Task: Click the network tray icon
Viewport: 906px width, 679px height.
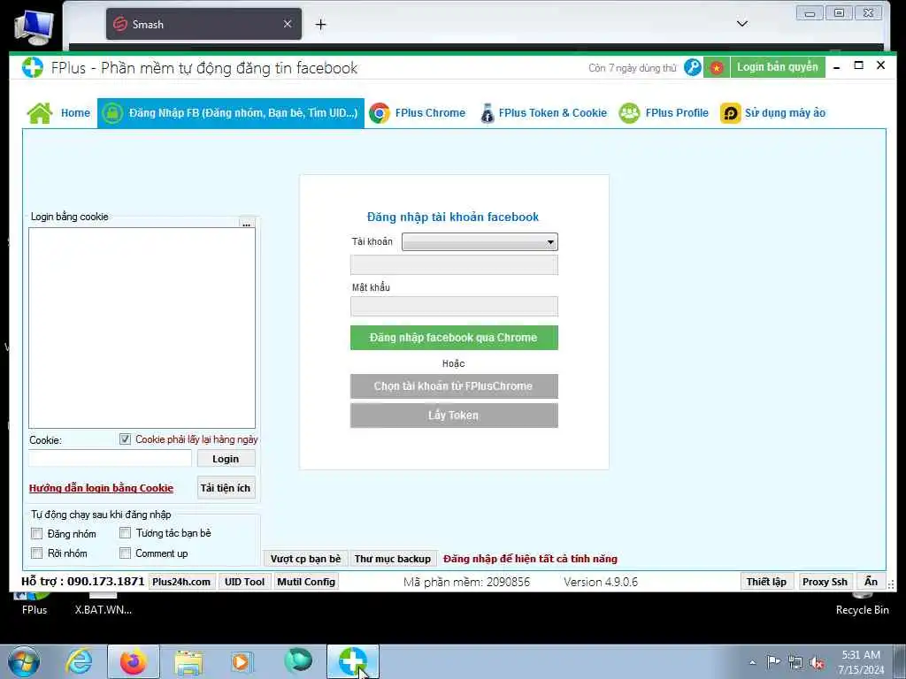Action: tap(795, 662)
